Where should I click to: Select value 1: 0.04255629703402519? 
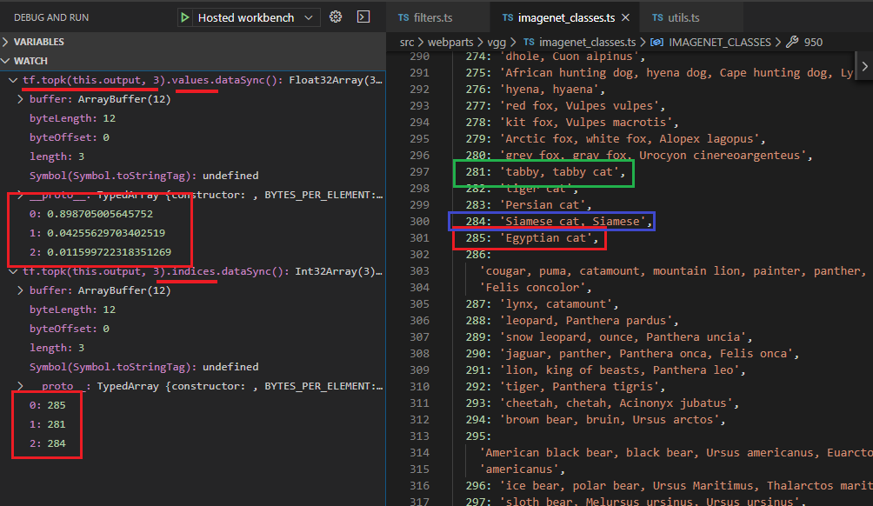[97, 233]
